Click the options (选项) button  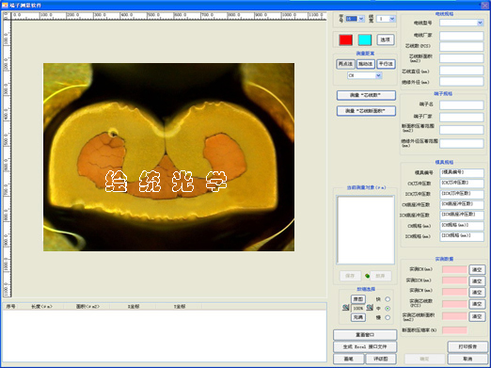[386, 40]
